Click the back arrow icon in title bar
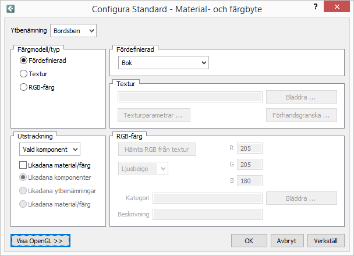354x256 pixels. (x=10, y=9)
